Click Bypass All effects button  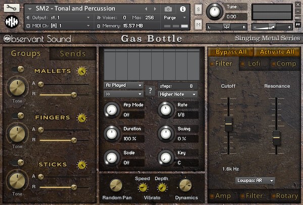tap(231, 52)
